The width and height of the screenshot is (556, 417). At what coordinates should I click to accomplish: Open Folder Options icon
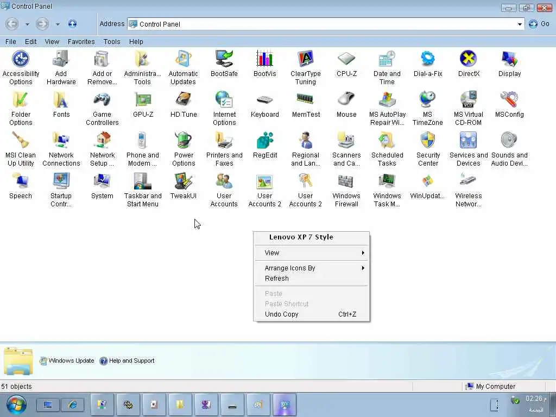21,100
